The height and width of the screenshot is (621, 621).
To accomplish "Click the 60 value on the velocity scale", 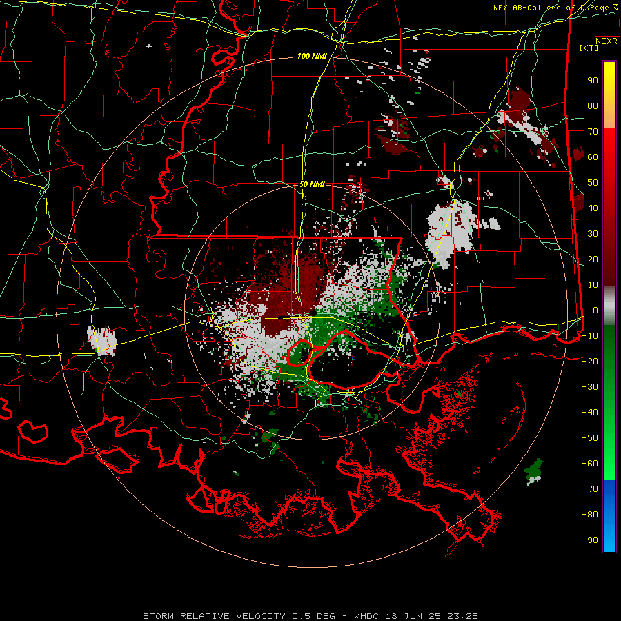I will 593,157.
